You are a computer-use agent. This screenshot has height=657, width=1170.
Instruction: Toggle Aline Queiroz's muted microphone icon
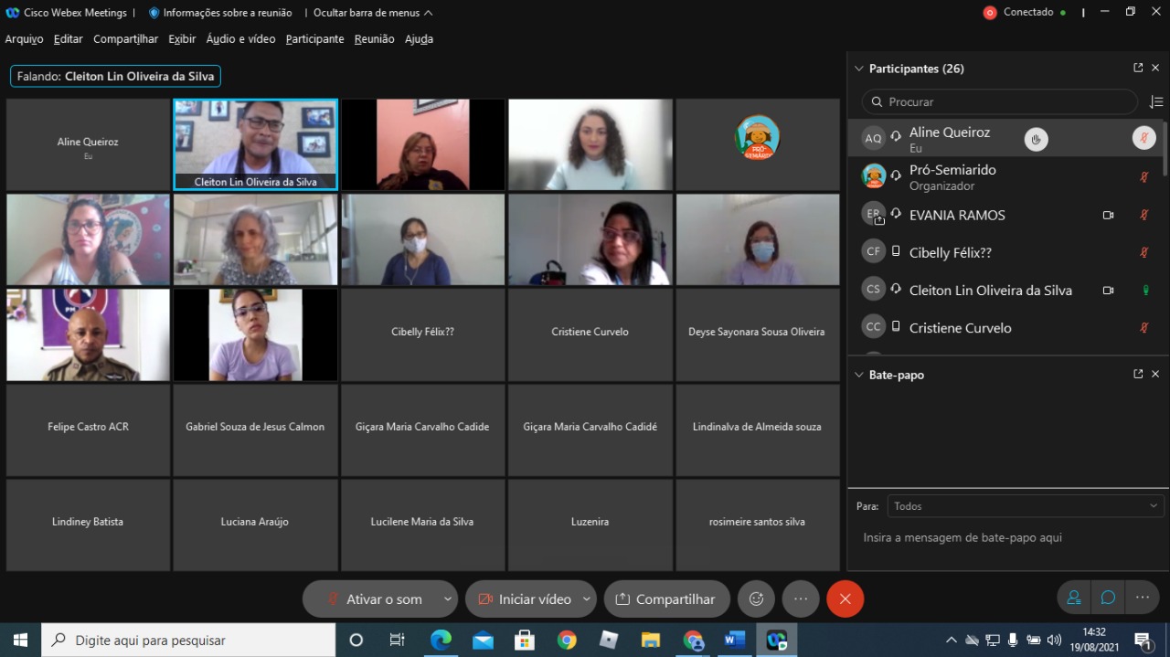(x=1143, y=138)
